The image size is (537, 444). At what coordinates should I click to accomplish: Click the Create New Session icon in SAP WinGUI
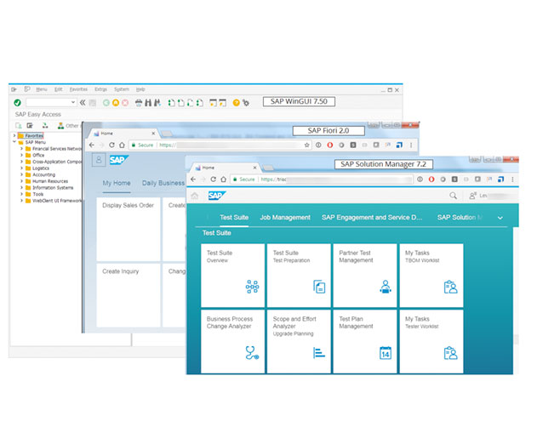pos(213,103)
